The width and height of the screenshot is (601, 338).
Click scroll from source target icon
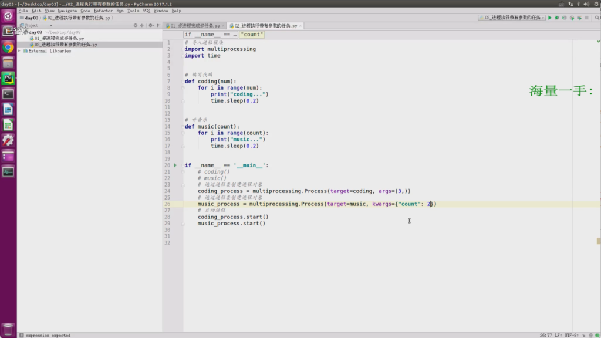136,26
